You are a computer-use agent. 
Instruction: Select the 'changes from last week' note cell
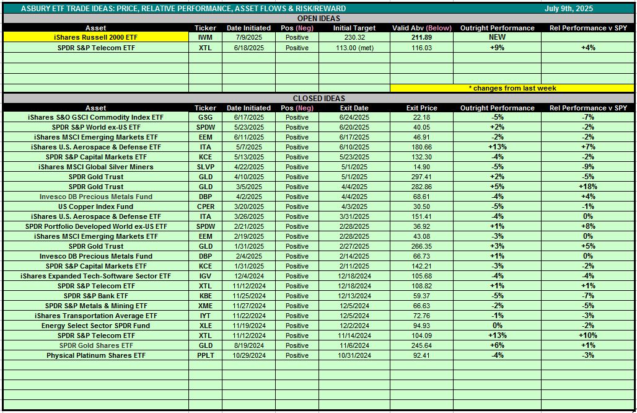click(512, 88)
